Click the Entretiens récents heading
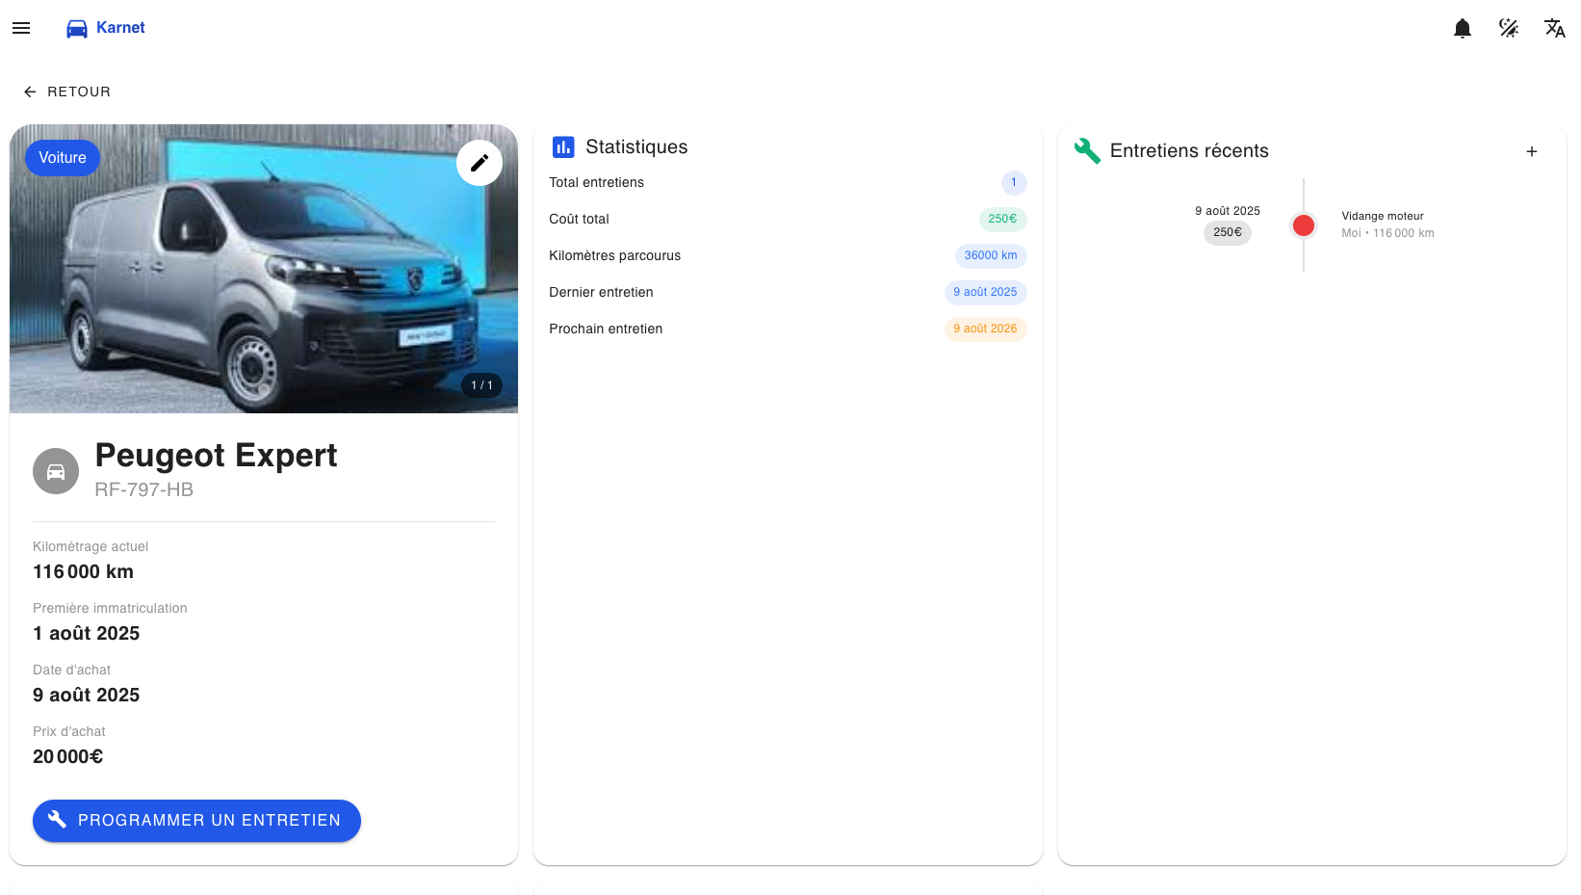 pos(1189,150)
